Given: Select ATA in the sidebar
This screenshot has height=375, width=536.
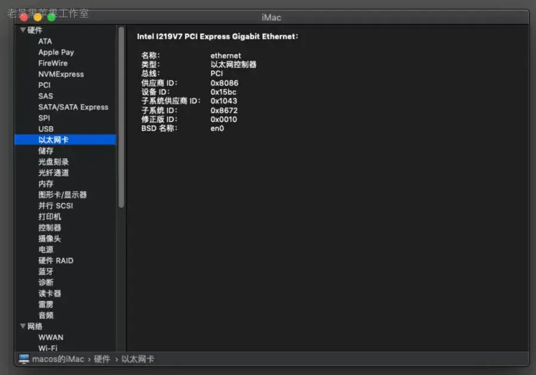Looking at the screenshot, I should pyautogui.click(x=45, y=41).
